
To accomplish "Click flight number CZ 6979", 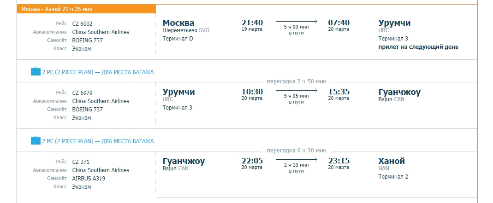I will tap(83, 93).
